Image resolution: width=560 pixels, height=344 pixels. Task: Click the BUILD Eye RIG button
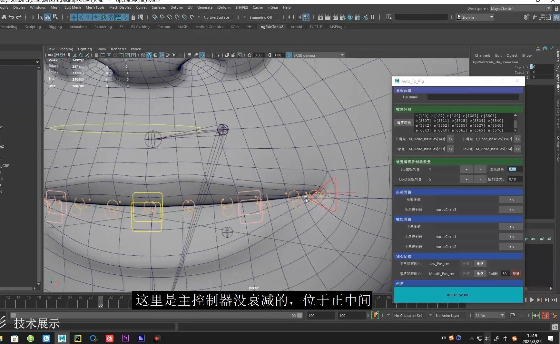point(458,295)
